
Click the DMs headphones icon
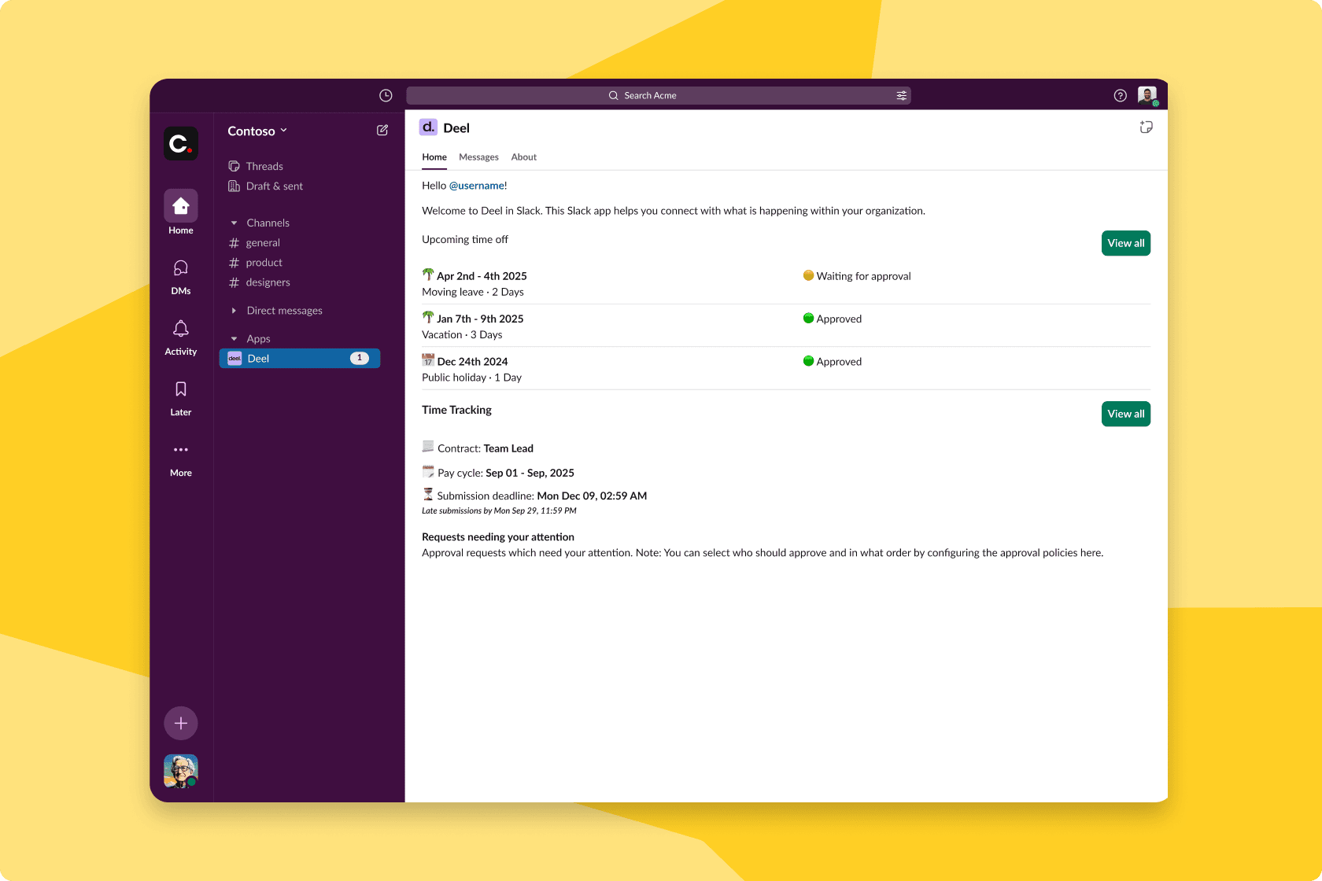tap(180, 276)
